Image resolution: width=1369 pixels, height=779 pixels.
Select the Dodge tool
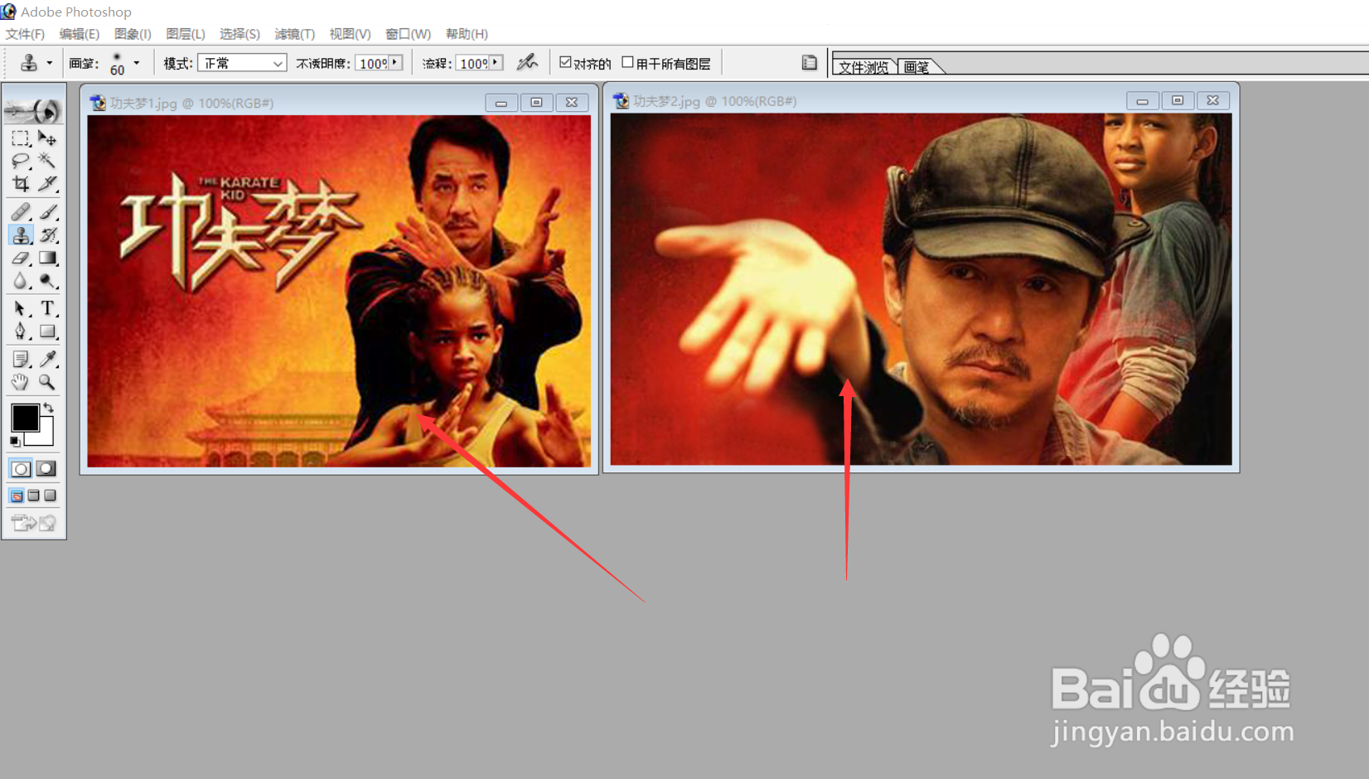point(47,281)
